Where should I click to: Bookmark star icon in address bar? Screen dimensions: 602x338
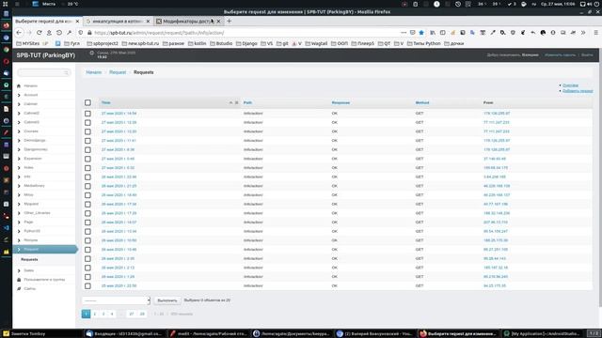pos(421,33)
